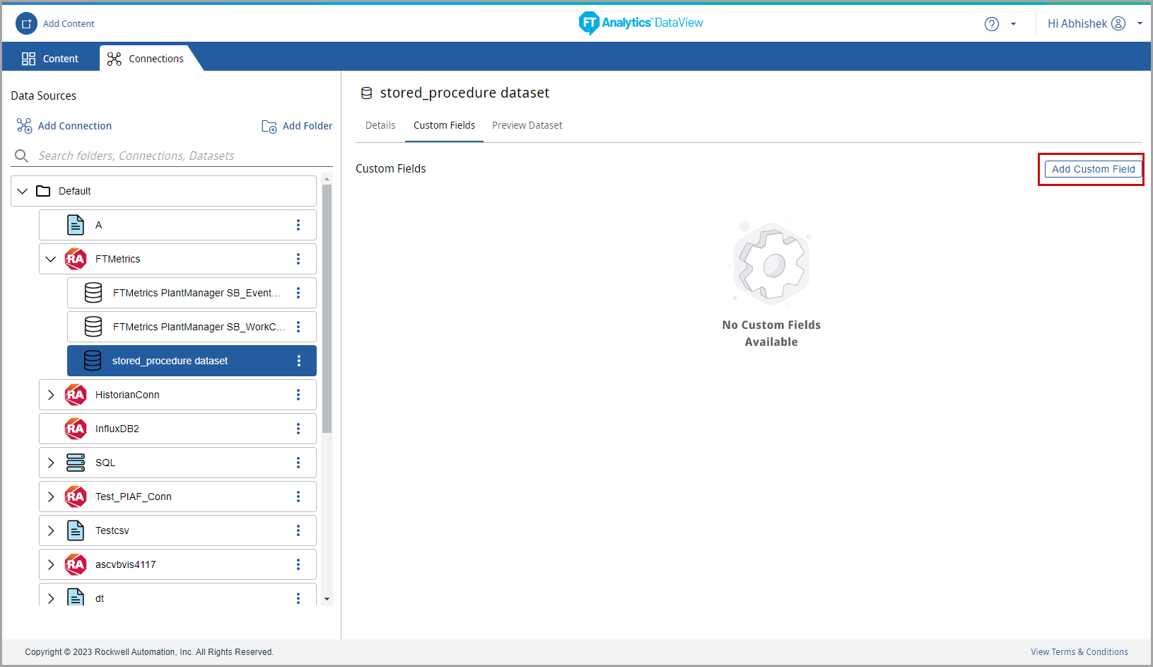Open the three-dot menu for SQL
The image size is (1153, 667).
(x=298, y=463)
